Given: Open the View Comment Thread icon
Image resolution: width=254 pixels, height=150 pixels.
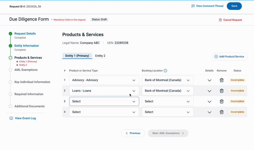Looking at the screenshot, I should pos(193,6).
